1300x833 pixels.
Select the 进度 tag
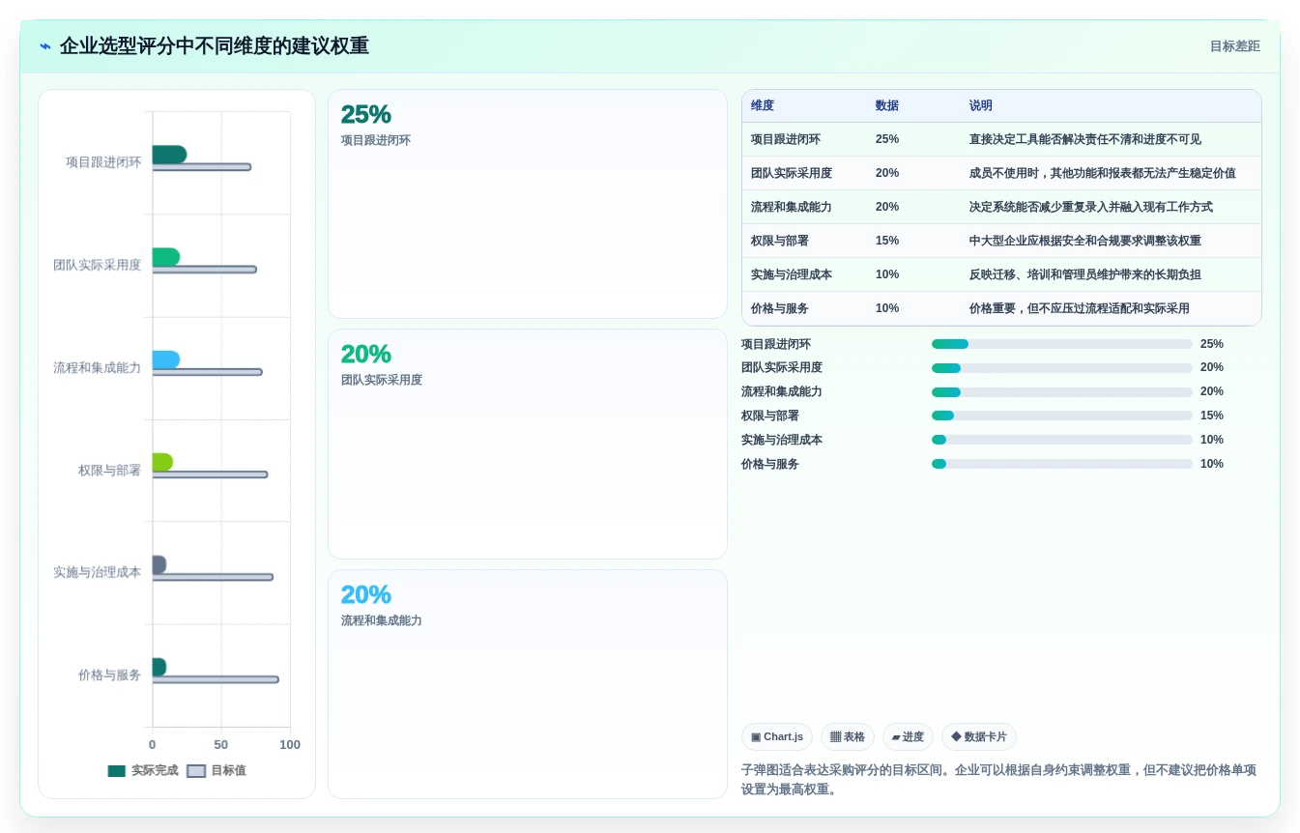[x=908, y=736]
